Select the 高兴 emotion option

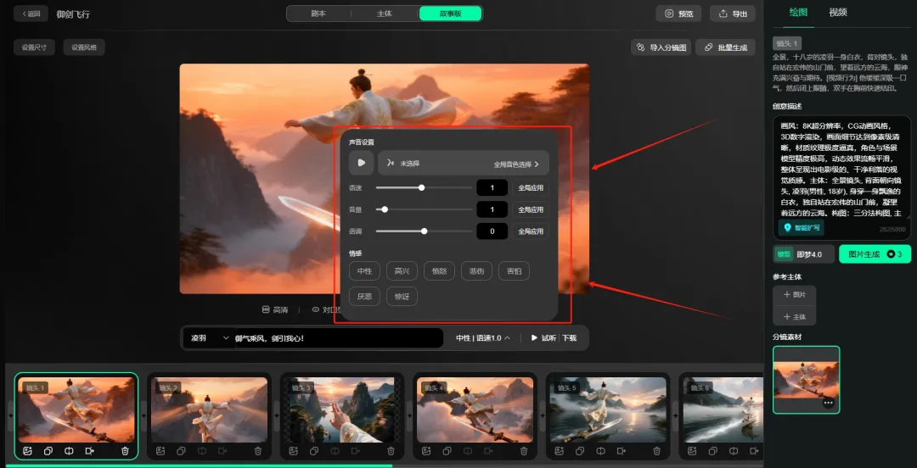tap(402, 271)
